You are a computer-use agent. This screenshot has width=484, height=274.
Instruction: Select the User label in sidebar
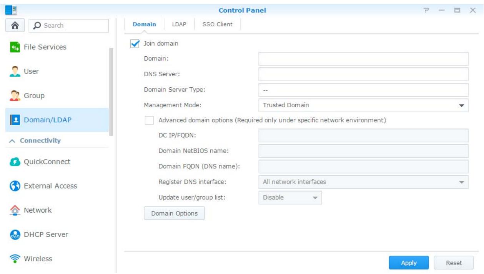point(32,71)
